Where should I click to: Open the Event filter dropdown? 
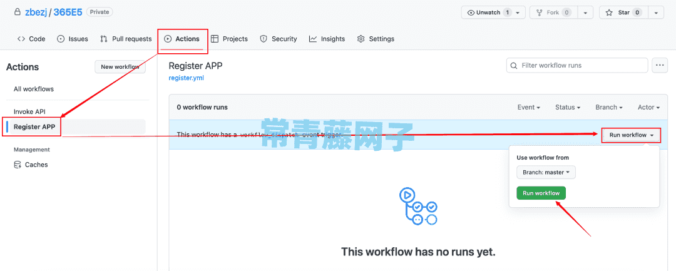529,107
